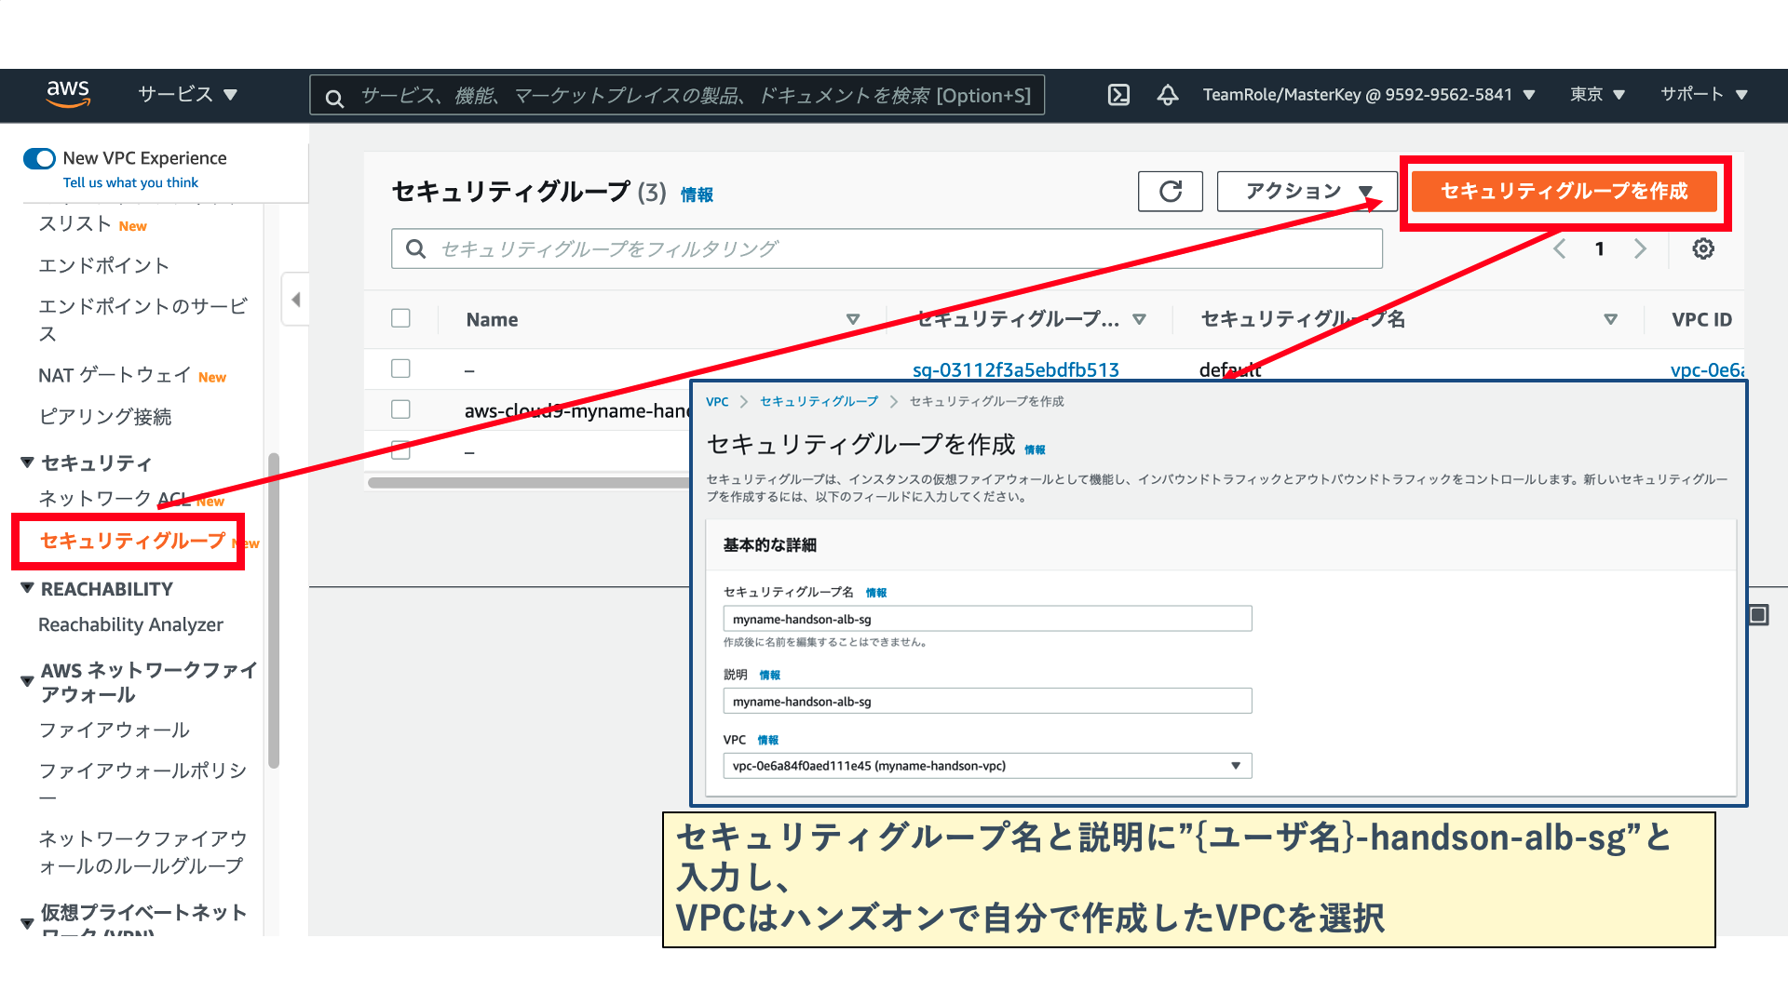Viewport: 1788px width, 1005px height.
Task: Click the セキュリティグループ名 input field
Action: (987, 619)
